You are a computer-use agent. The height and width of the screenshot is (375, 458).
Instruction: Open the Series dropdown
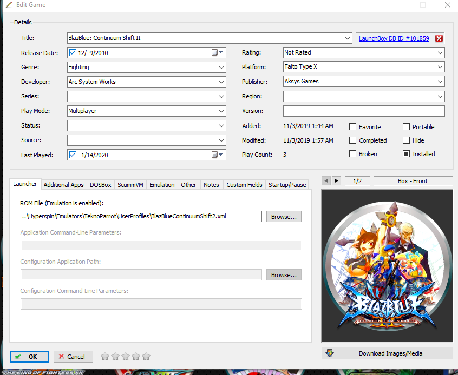pyautogui.click(x=221, y=97)
